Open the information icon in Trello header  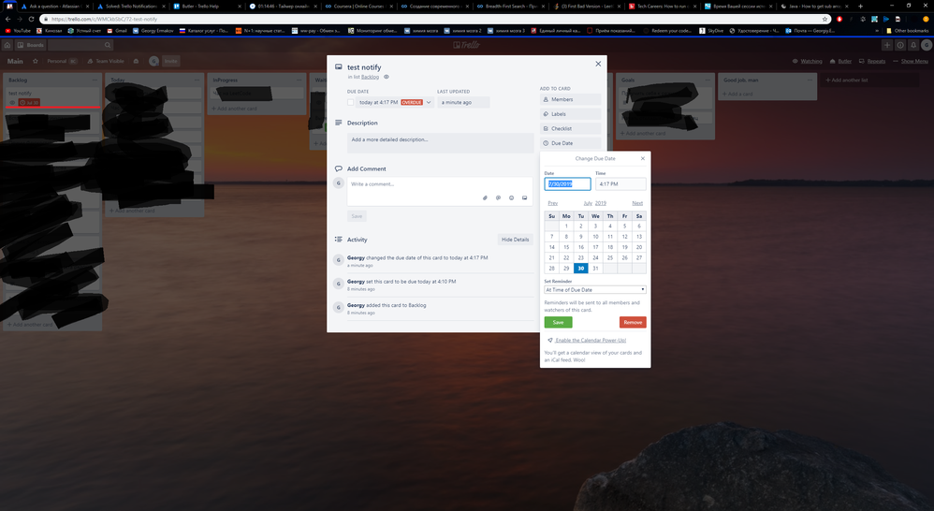click(900, 45)
